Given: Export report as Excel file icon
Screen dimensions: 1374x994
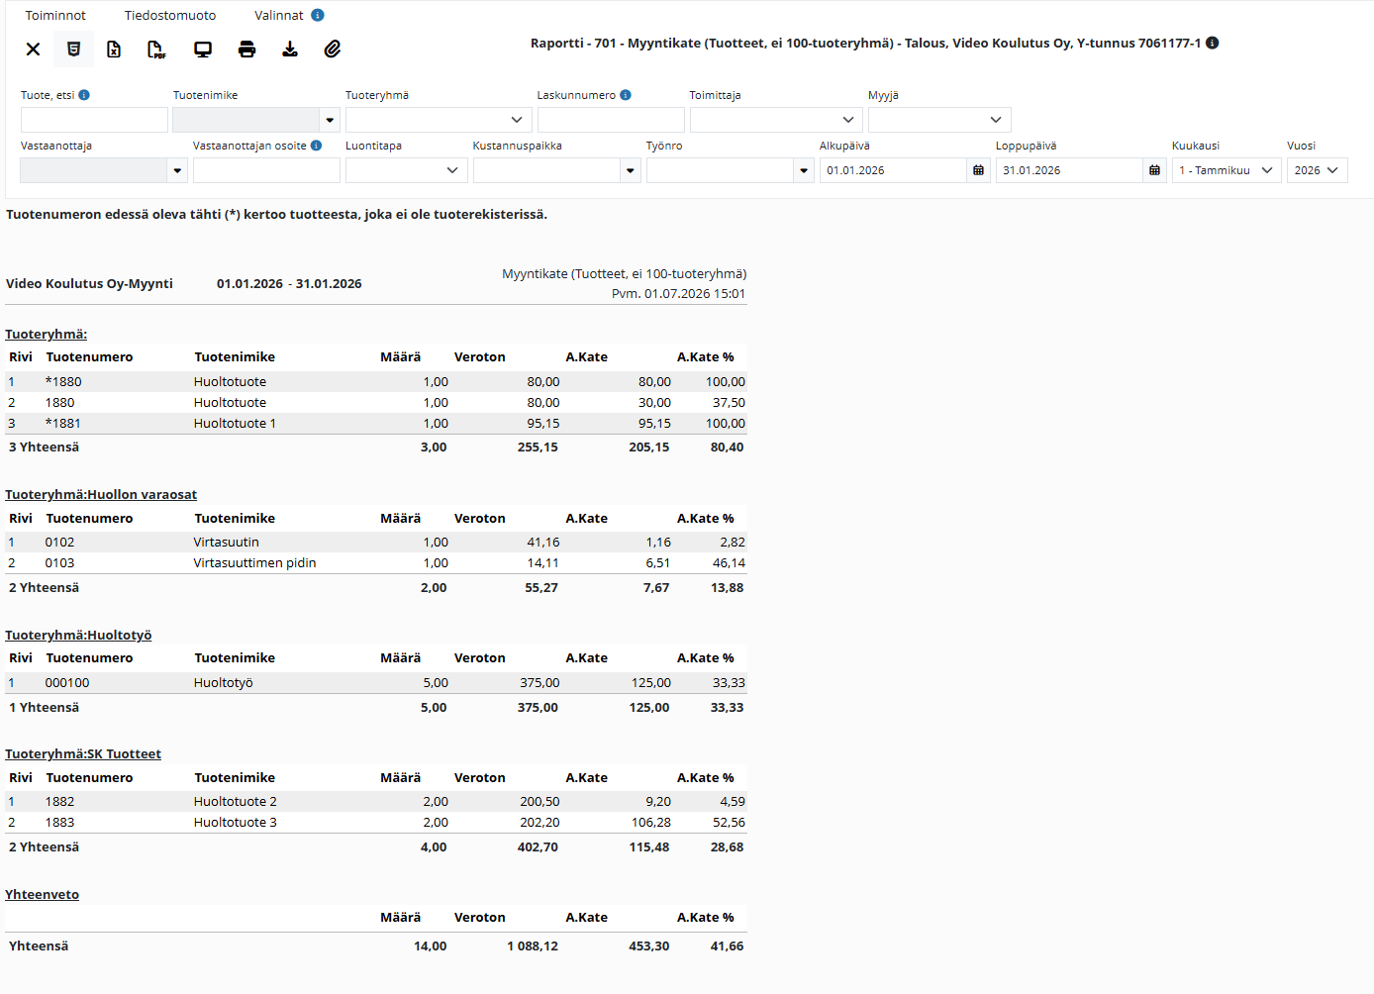Looking at the screenshot, I should pos(114,49).
